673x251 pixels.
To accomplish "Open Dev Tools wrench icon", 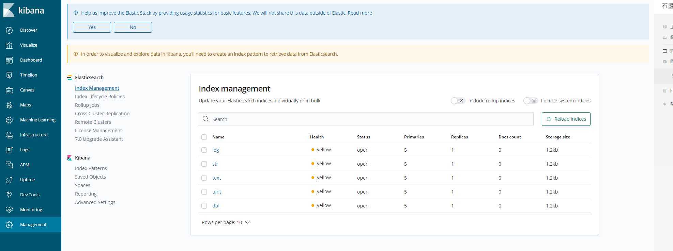I will coord(9,195).
